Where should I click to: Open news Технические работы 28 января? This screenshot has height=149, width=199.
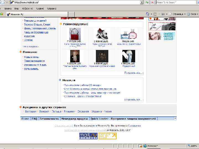[83, 85]
